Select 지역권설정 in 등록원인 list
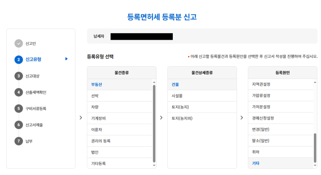 point(281,84)
